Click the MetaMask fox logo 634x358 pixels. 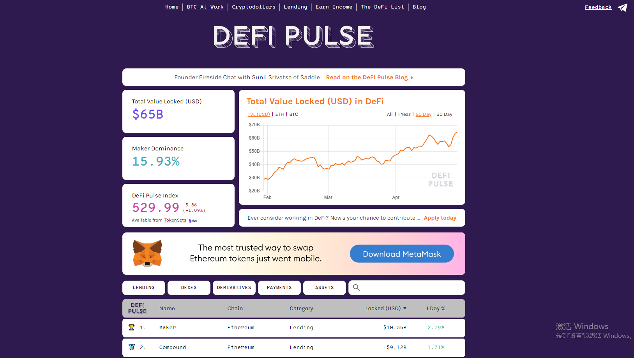(x=147, y=253)
